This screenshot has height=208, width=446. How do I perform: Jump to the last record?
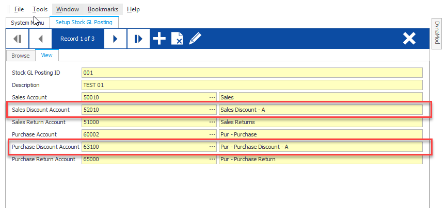tap(138, 39)
